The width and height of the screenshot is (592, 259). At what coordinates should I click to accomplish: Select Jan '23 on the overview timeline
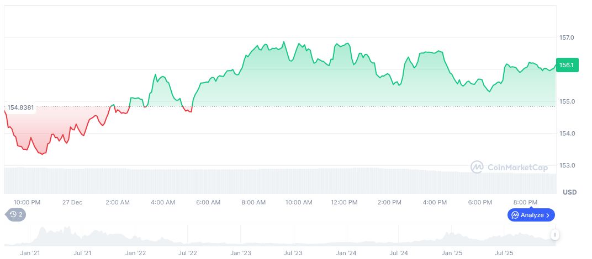pyautogui.click(x=241, y=253)
